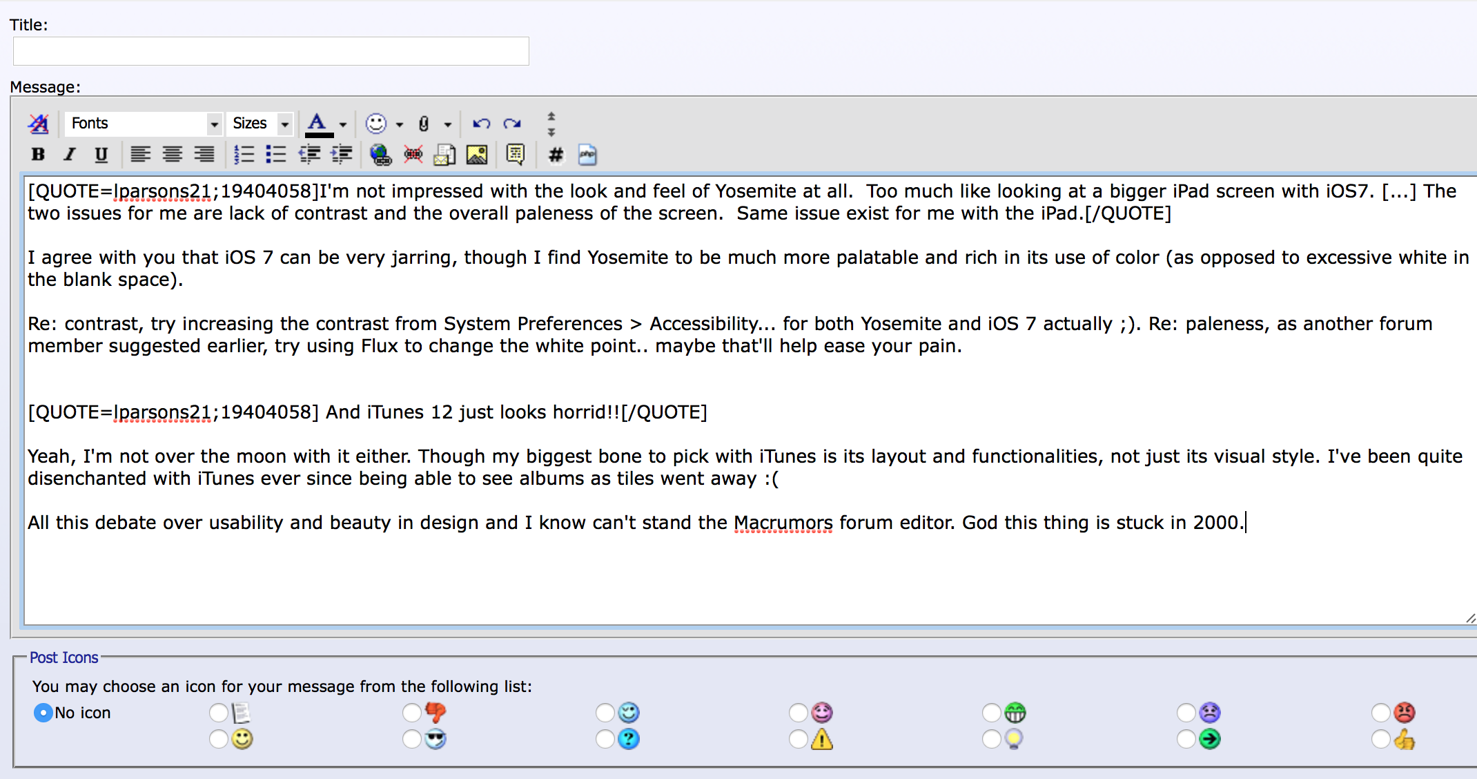The height and width of the screenshot is (779, 1477).
Task: Click the misspelled word Macrumors
Action: click(783, 523)
